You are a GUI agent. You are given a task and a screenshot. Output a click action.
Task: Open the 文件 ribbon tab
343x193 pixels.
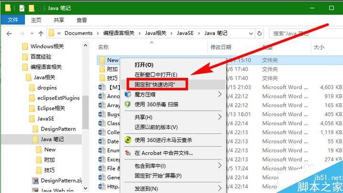click(x=13, y=20)
